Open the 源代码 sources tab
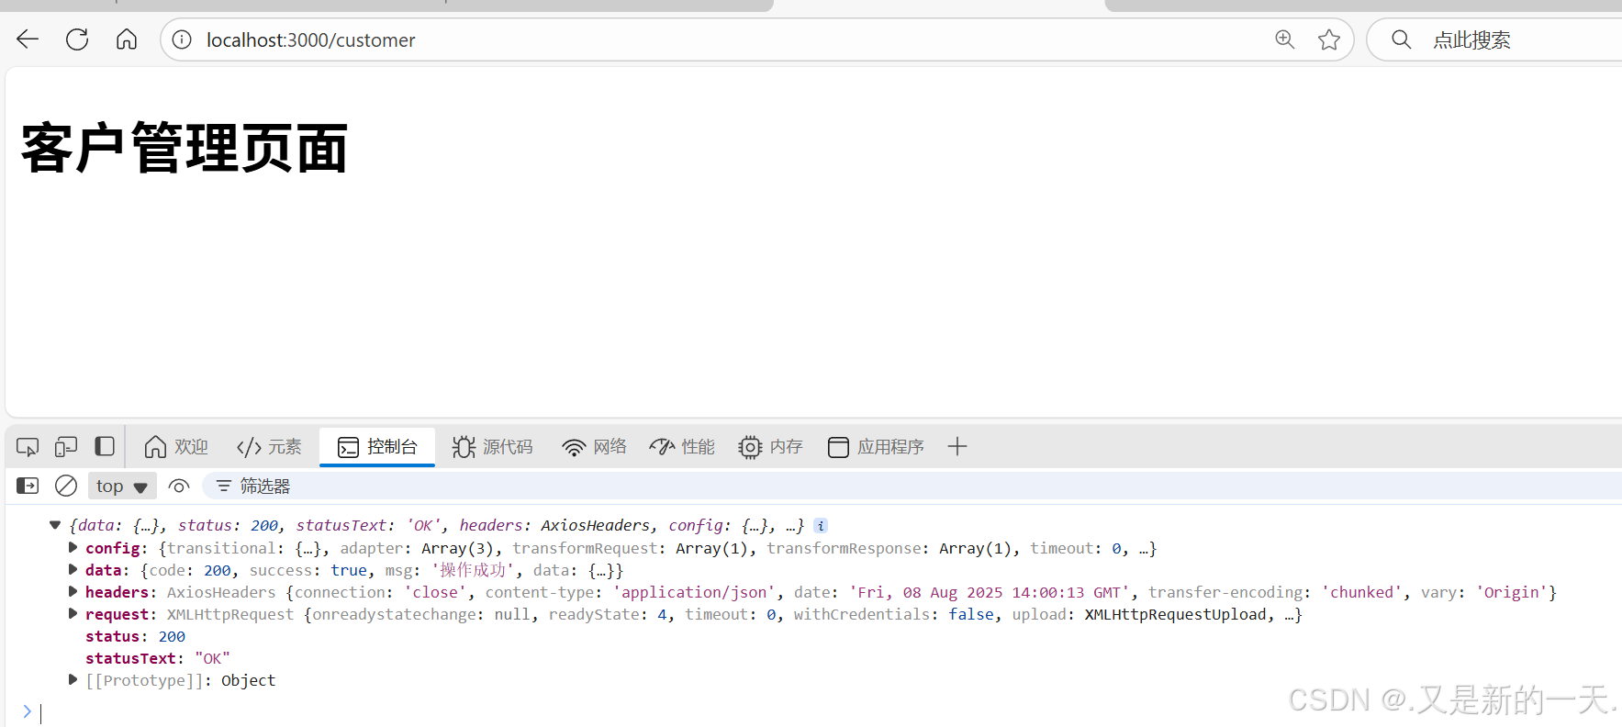This screenshot has height=727, width=1622. (492, 447)
